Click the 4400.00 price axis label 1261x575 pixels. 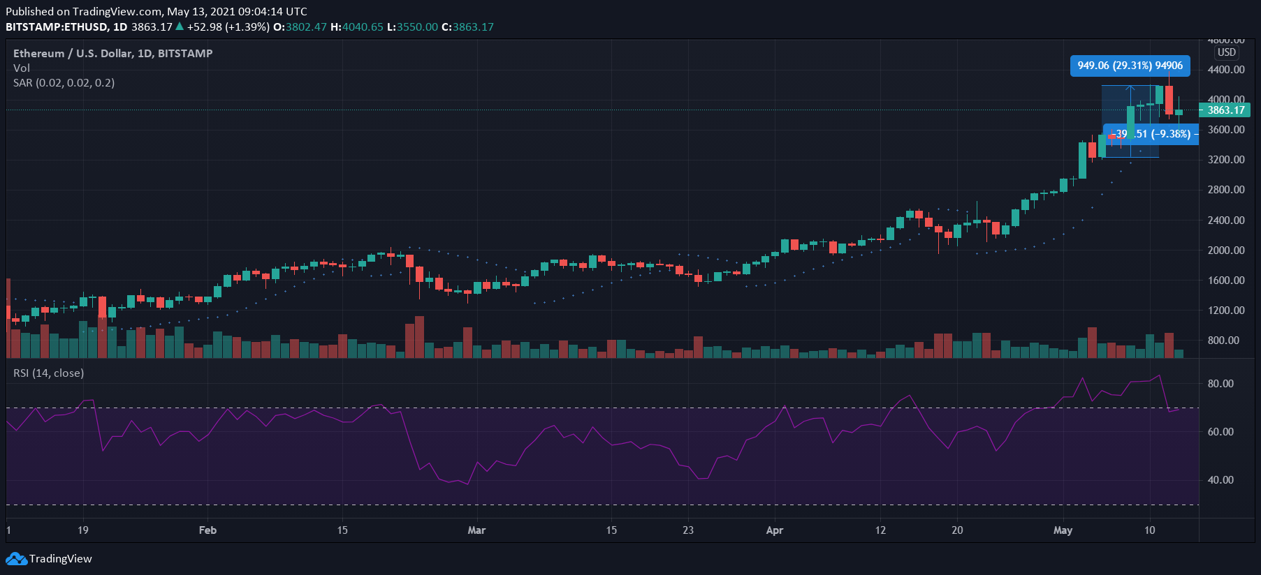(1226, 70)
